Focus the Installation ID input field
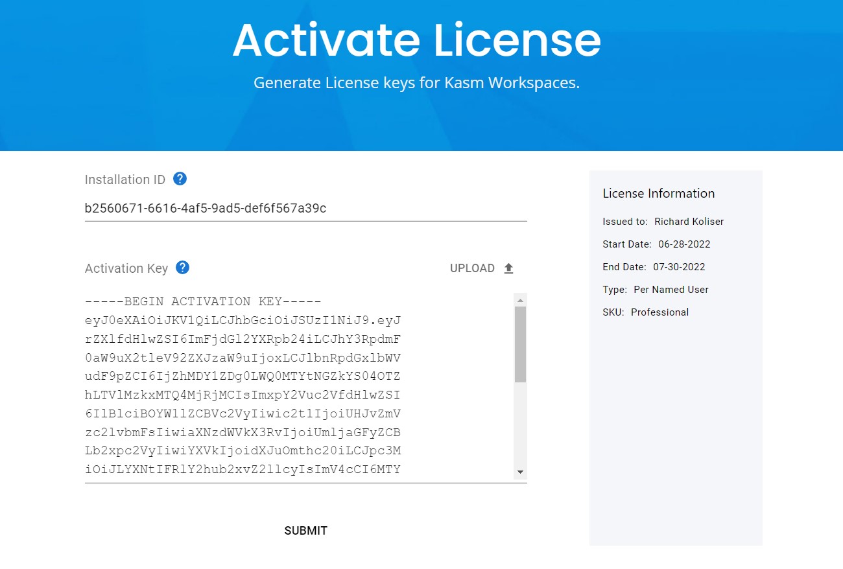 tap(305, 208)
